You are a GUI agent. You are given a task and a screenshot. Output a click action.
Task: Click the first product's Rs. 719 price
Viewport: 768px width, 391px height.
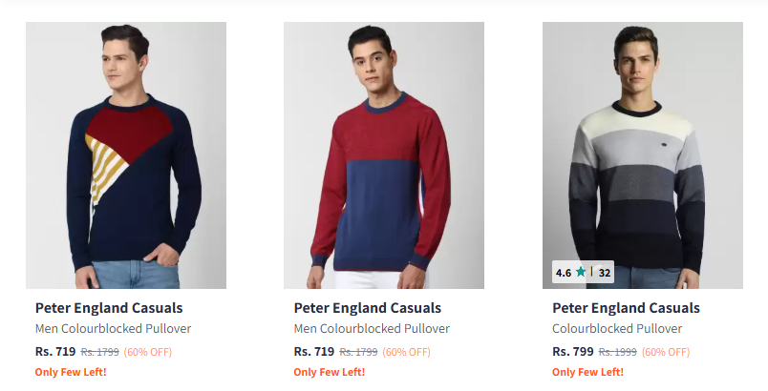tap(55, 351)
